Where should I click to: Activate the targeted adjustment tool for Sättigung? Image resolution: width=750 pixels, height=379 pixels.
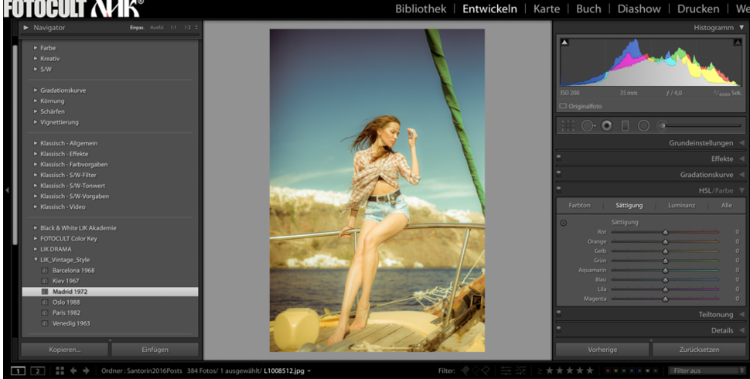click(x=564, y=223)
